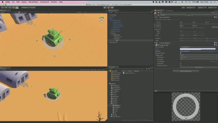Select All Materials favorite search
Viewport: 218px width, 123px height.
[x=116, y=74]
